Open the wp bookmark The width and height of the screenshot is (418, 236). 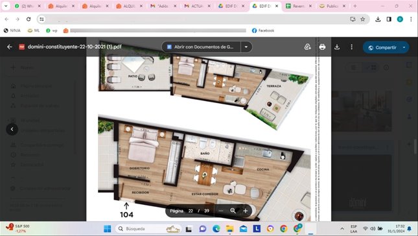[52, 30]
